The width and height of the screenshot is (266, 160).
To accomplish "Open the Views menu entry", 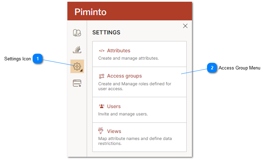I will point(139,137).
